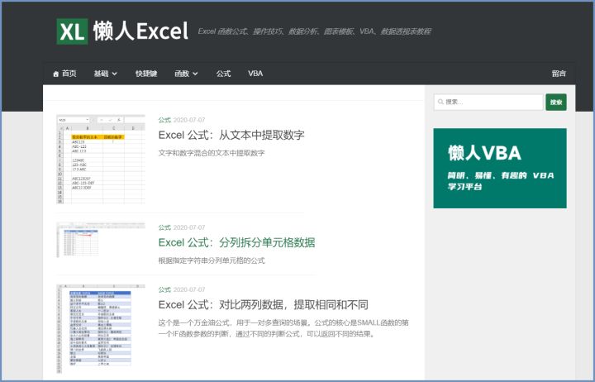Open article Excel 公式：分列拆分单元格数据
The width and height of the screenshot is (595, 382).
point(236,242)
